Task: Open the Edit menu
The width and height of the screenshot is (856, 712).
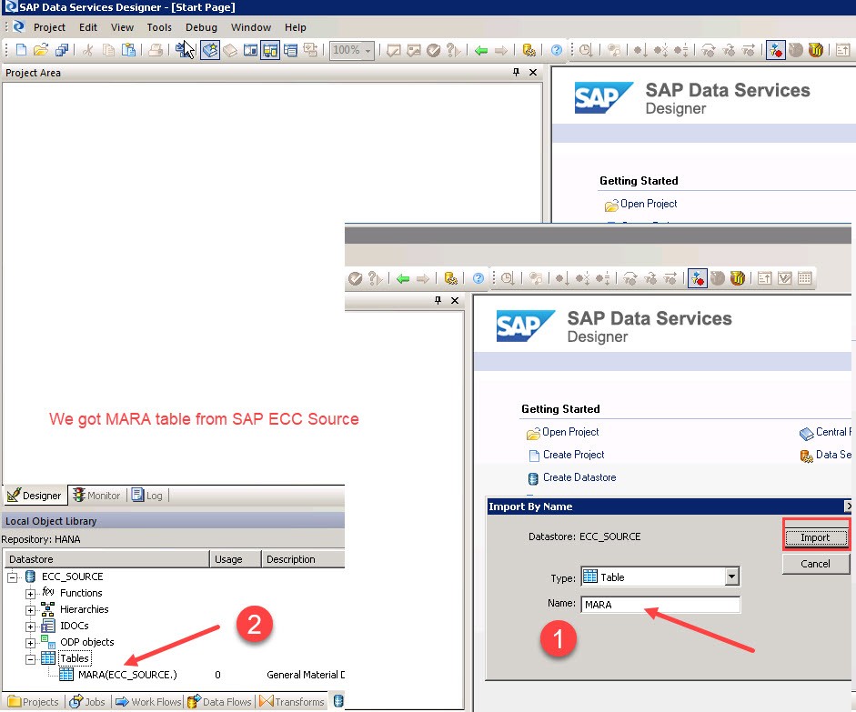Action: coord(88,27)
